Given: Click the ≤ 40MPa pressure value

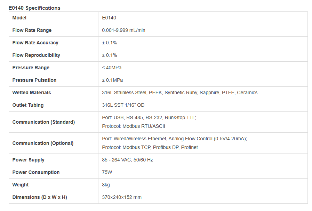Looking at the screenshot, I should pyautogui.click(x=112, y=68).
